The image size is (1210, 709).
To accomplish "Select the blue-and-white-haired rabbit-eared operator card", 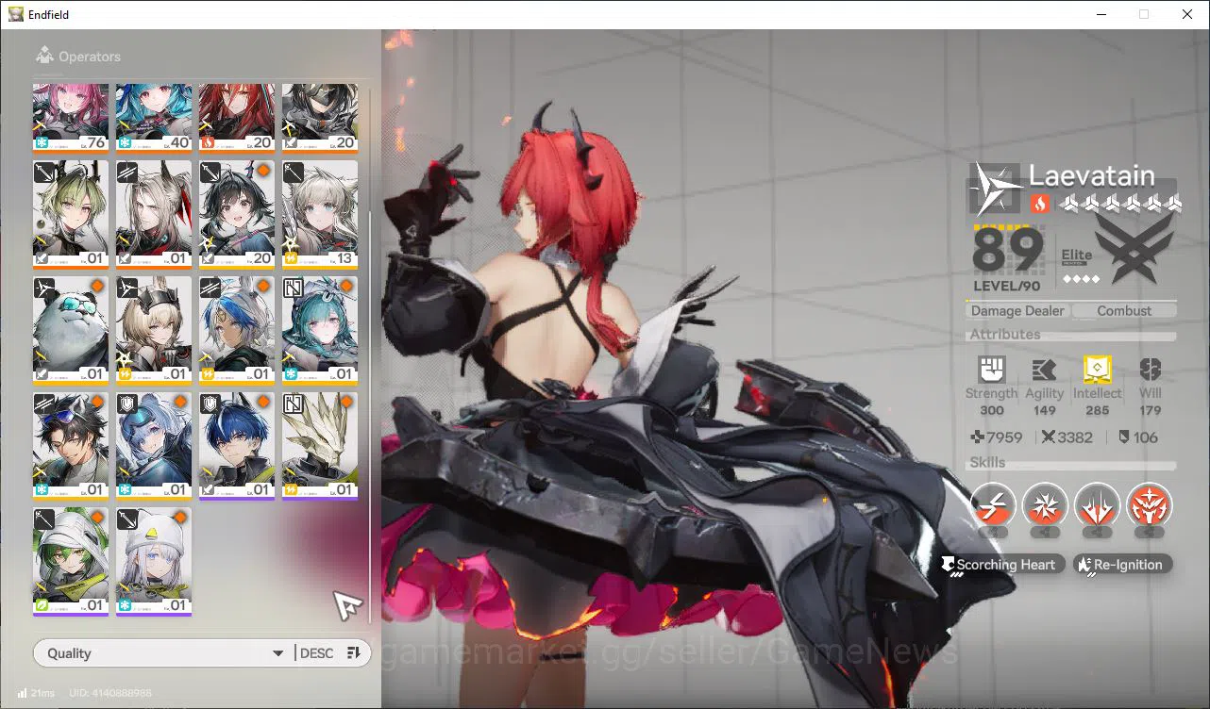I will tap(237, 330).
